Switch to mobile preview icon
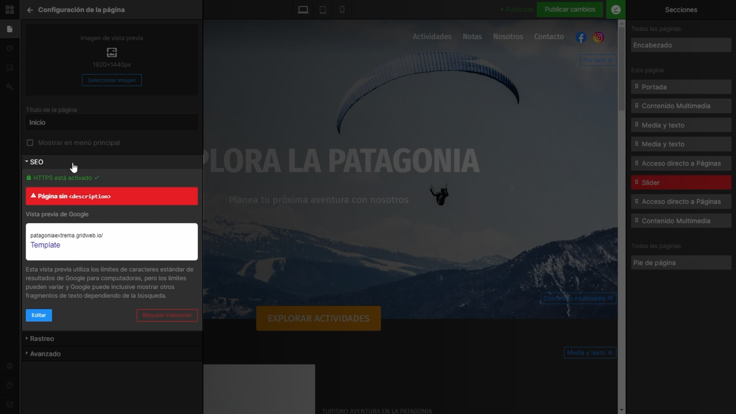Image resolution: width=736 pixels, height=414 pixels. pyautogui.click(x=342, y=10)
